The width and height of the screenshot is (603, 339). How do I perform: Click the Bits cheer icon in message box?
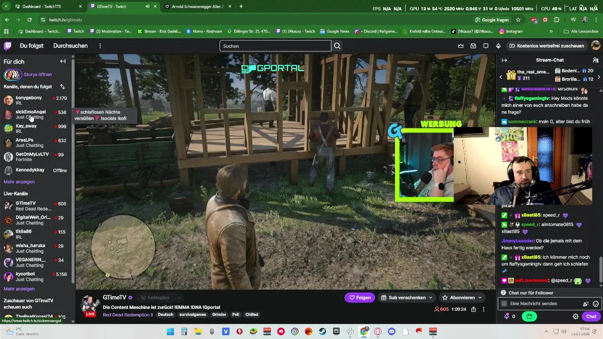coord(586,304)
